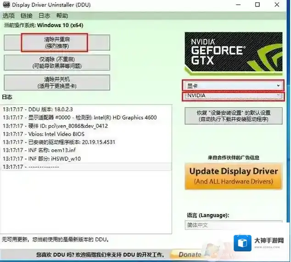The height and width of the screenshot is (262, 291).
Task: Select log line INF 部分: iHSWD_w10
Action: (86, 159)
